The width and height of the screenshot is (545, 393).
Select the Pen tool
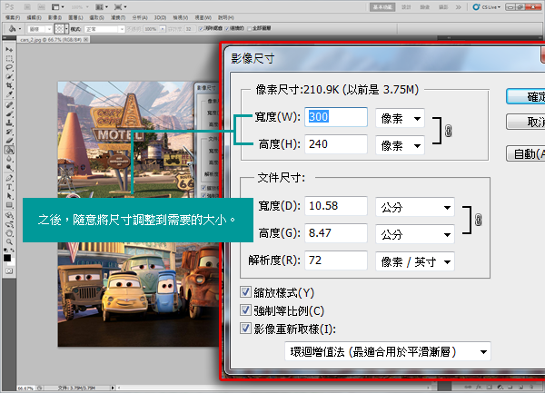tap(9, 178)
